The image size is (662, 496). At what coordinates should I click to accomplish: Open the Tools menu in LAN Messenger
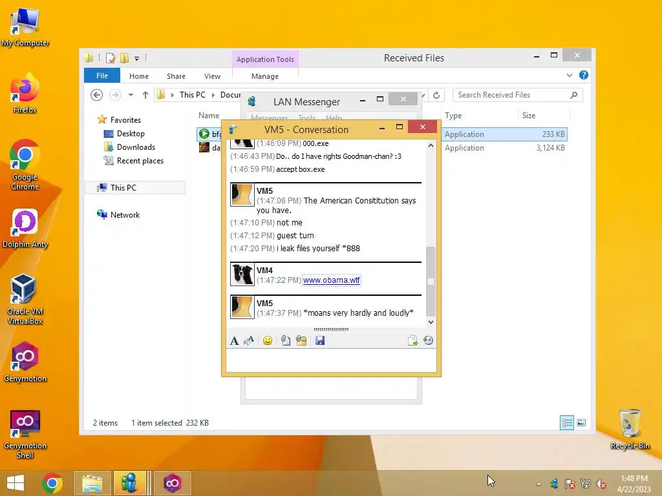click(306, 118)
